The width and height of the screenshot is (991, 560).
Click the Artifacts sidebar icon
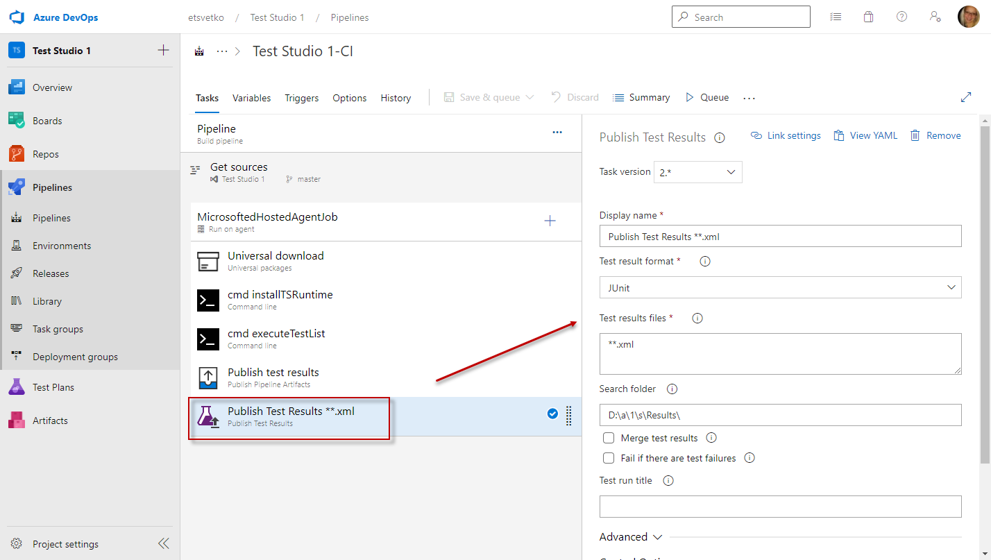17,421
